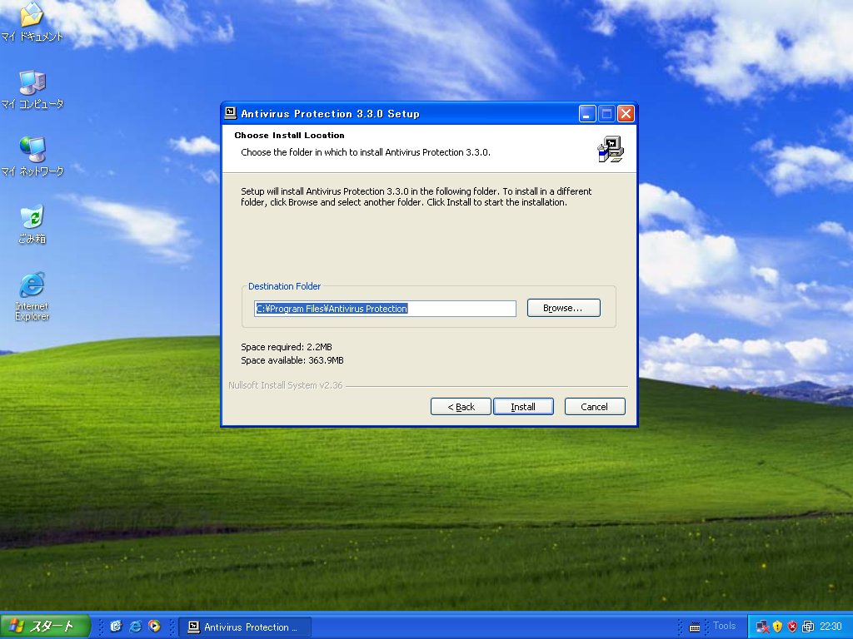Open My Documents desktop icon
Viewport: 853px width, 639px height.
[32, 22]
